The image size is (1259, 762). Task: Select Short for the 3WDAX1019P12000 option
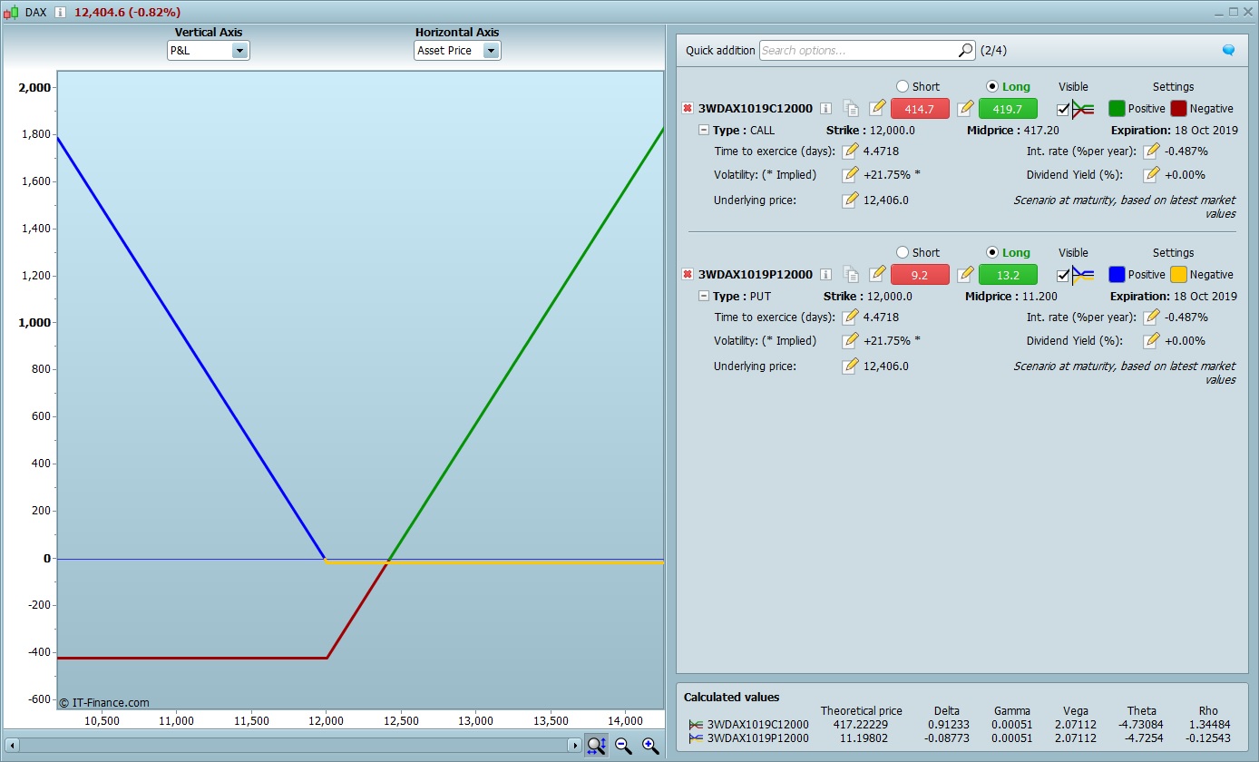(x=902, y=252)
